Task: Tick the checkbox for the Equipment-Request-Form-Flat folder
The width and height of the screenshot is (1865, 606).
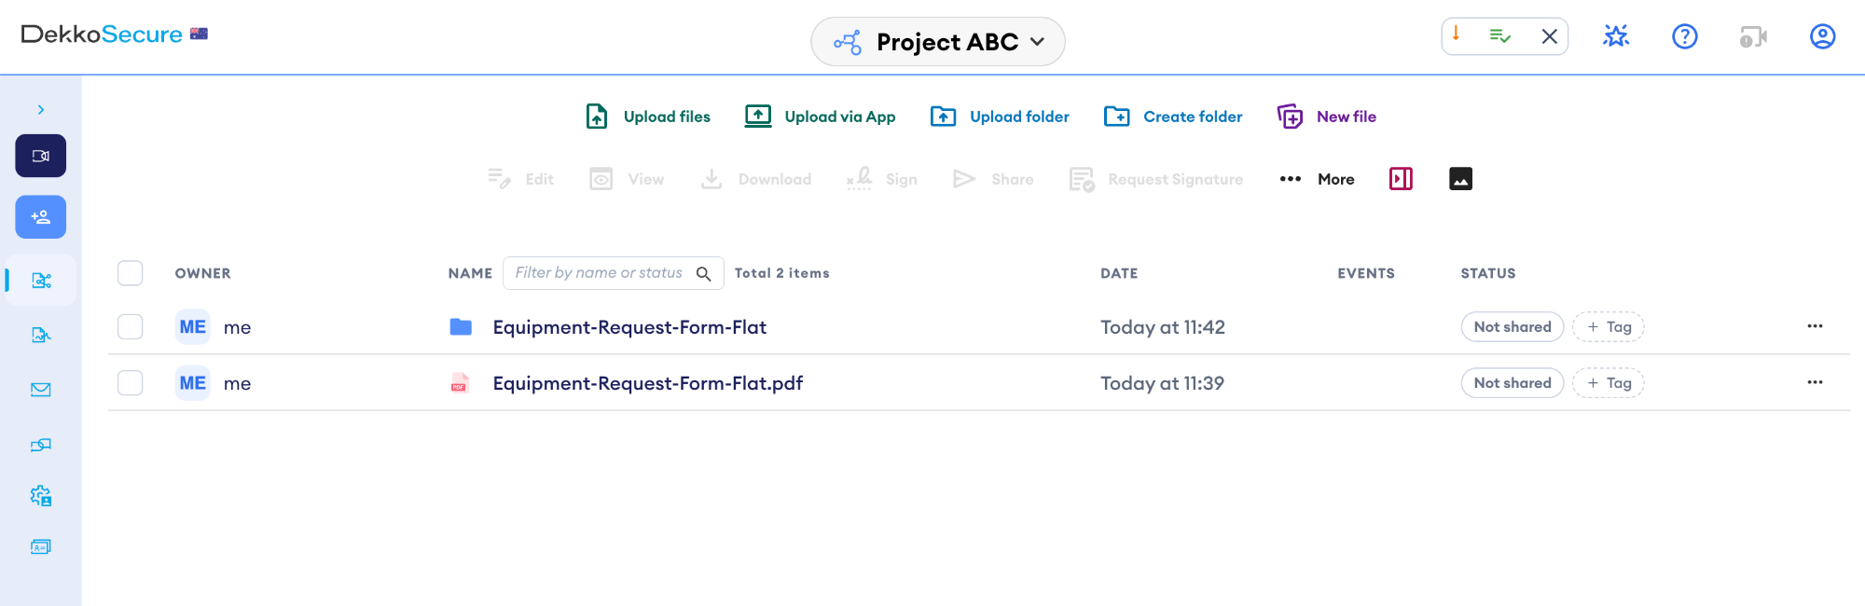Action: click(x=131, y=327)
